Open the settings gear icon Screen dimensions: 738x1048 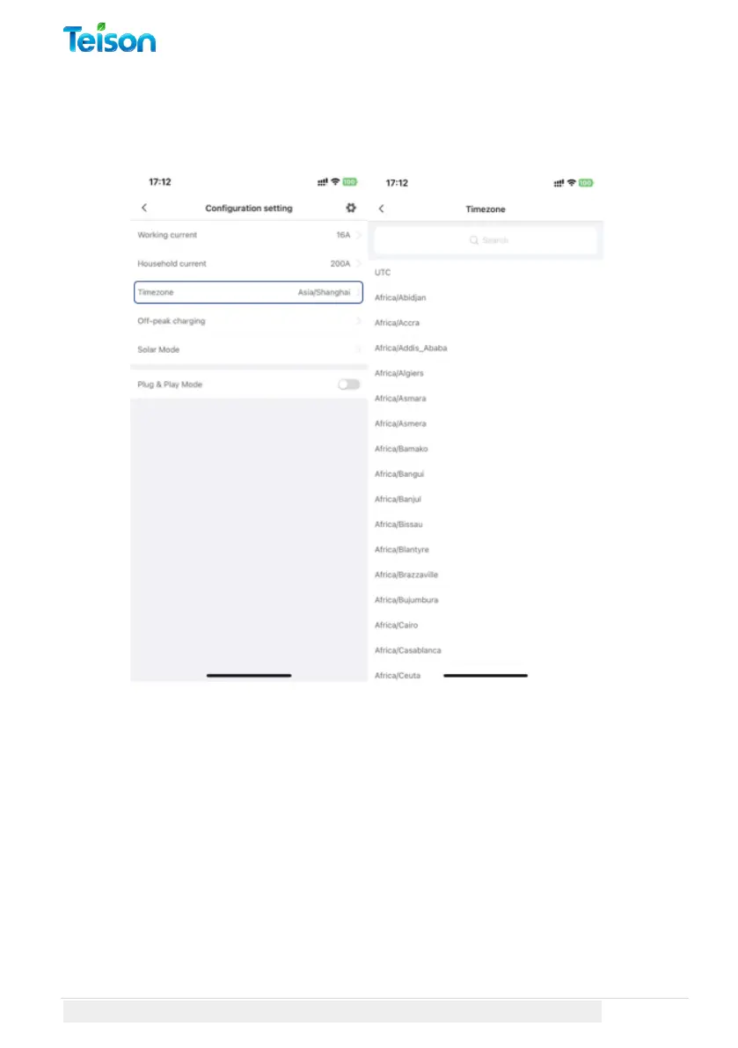351,208
